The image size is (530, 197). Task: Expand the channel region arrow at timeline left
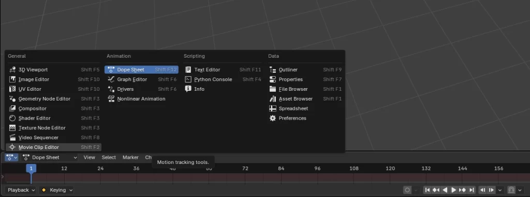pos(3,176)
